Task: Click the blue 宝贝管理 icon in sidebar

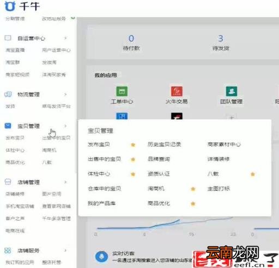Action: [x=8, y=126]
